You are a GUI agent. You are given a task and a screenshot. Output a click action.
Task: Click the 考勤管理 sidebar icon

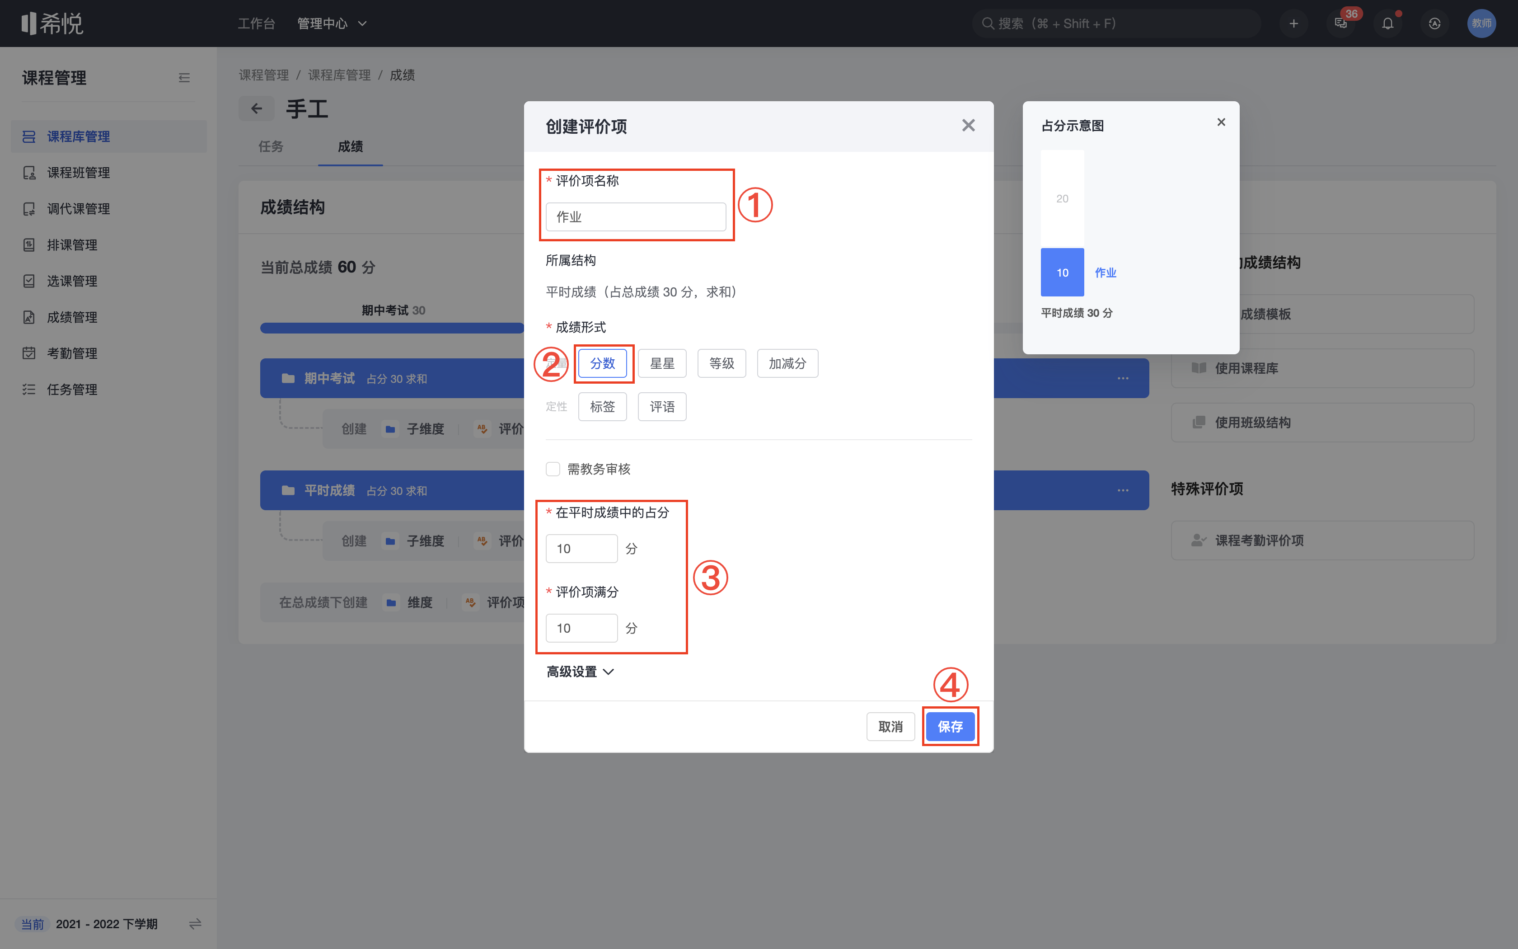point(29,353)
